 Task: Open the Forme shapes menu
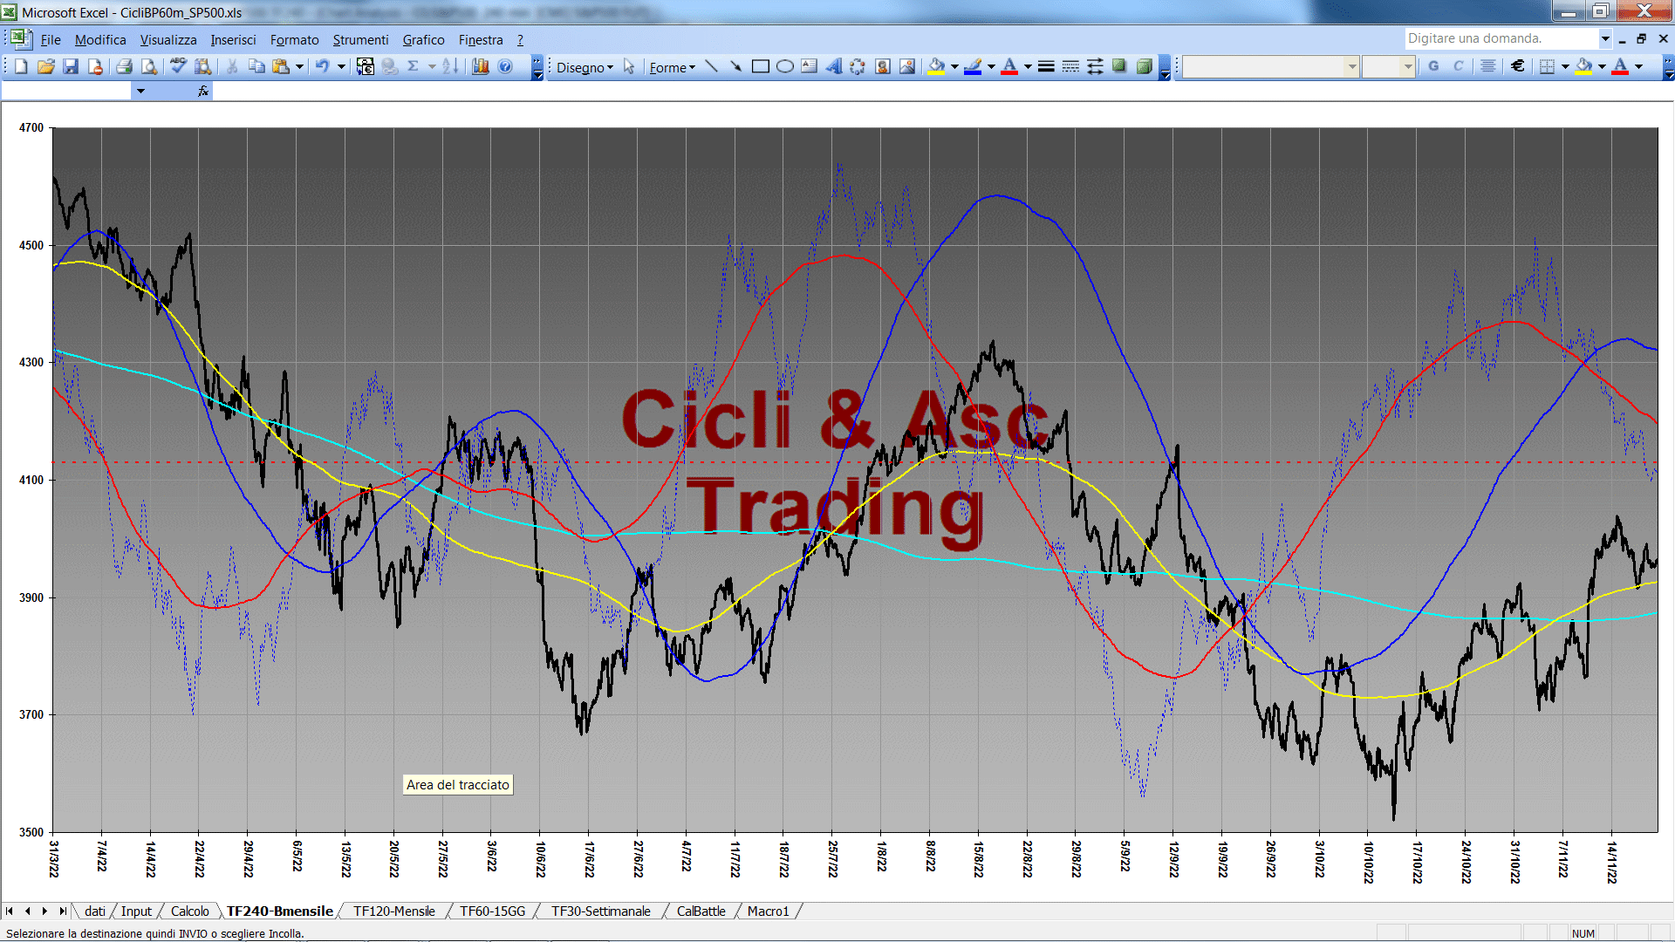(672, 67)
